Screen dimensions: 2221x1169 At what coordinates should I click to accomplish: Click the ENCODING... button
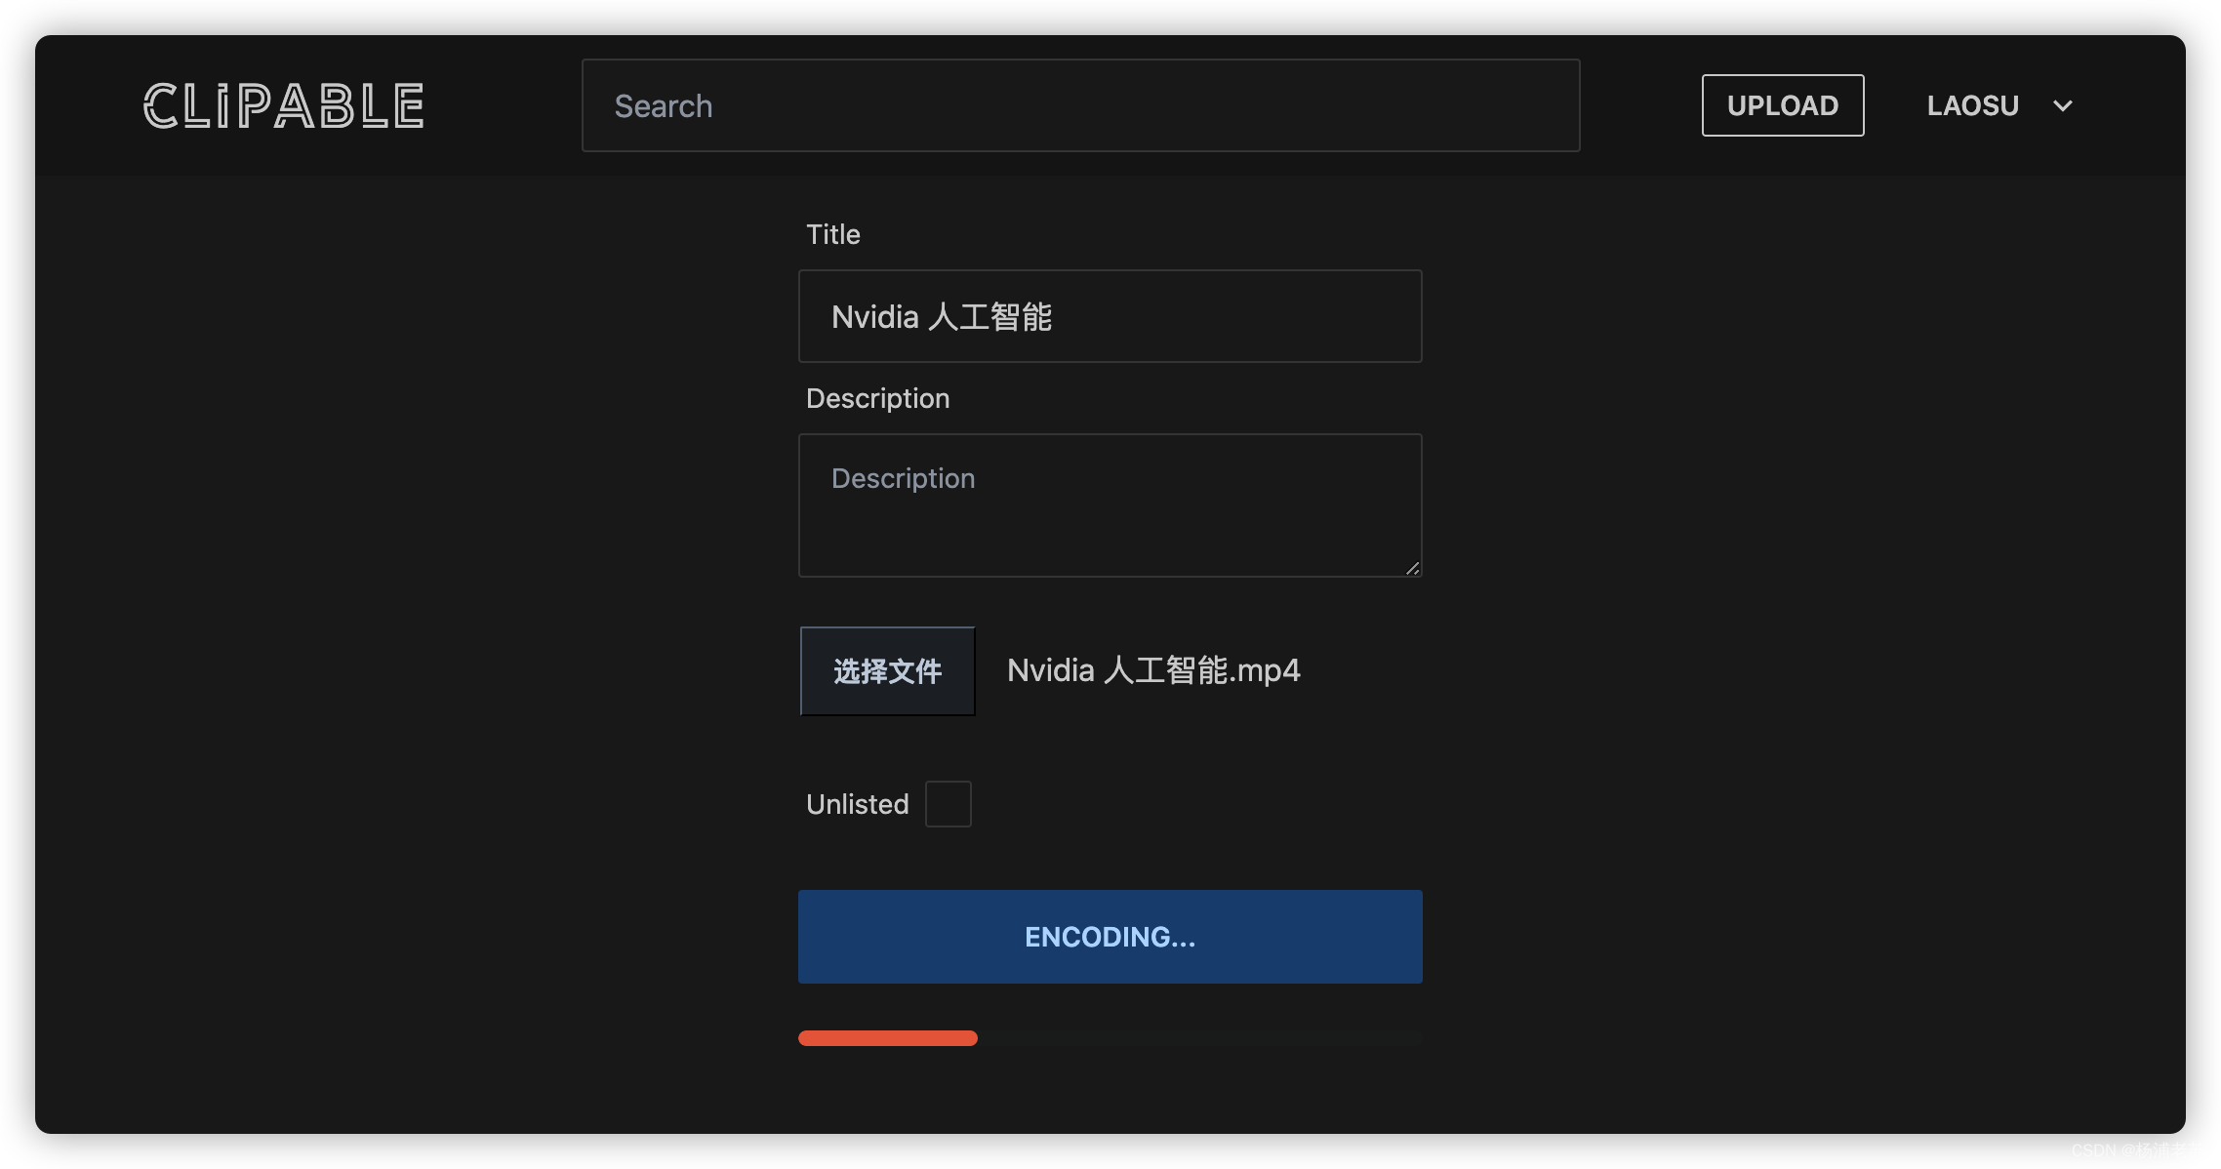1110,937
